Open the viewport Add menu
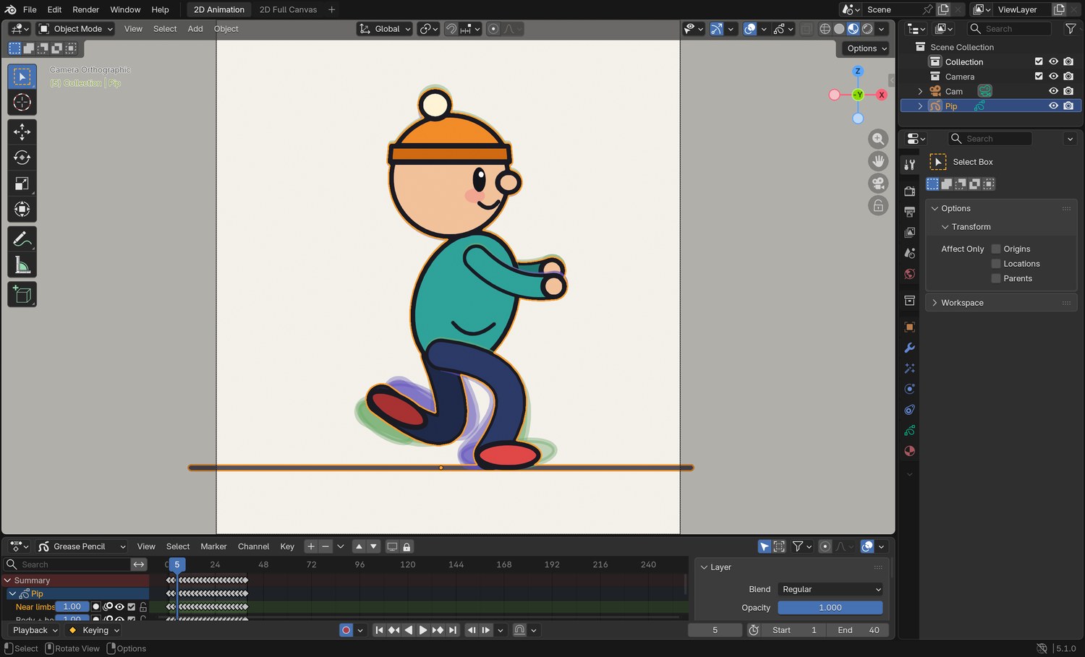 click(x=195, y=29)
